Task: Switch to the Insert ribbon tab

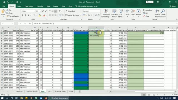Action: [x=19, y=6]
